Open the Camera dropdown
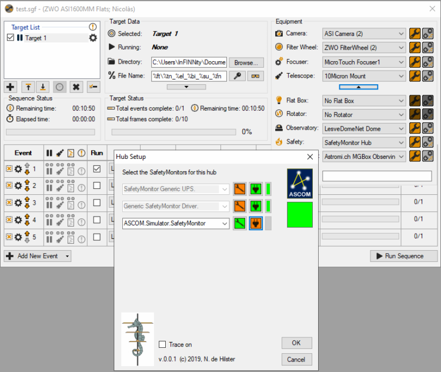The image size is (441, 372). click(x=364, y=34)
